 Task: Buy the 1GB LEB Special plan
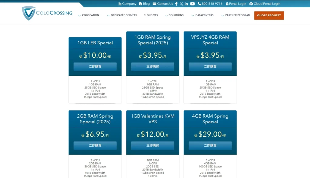(x=95, y=67)
